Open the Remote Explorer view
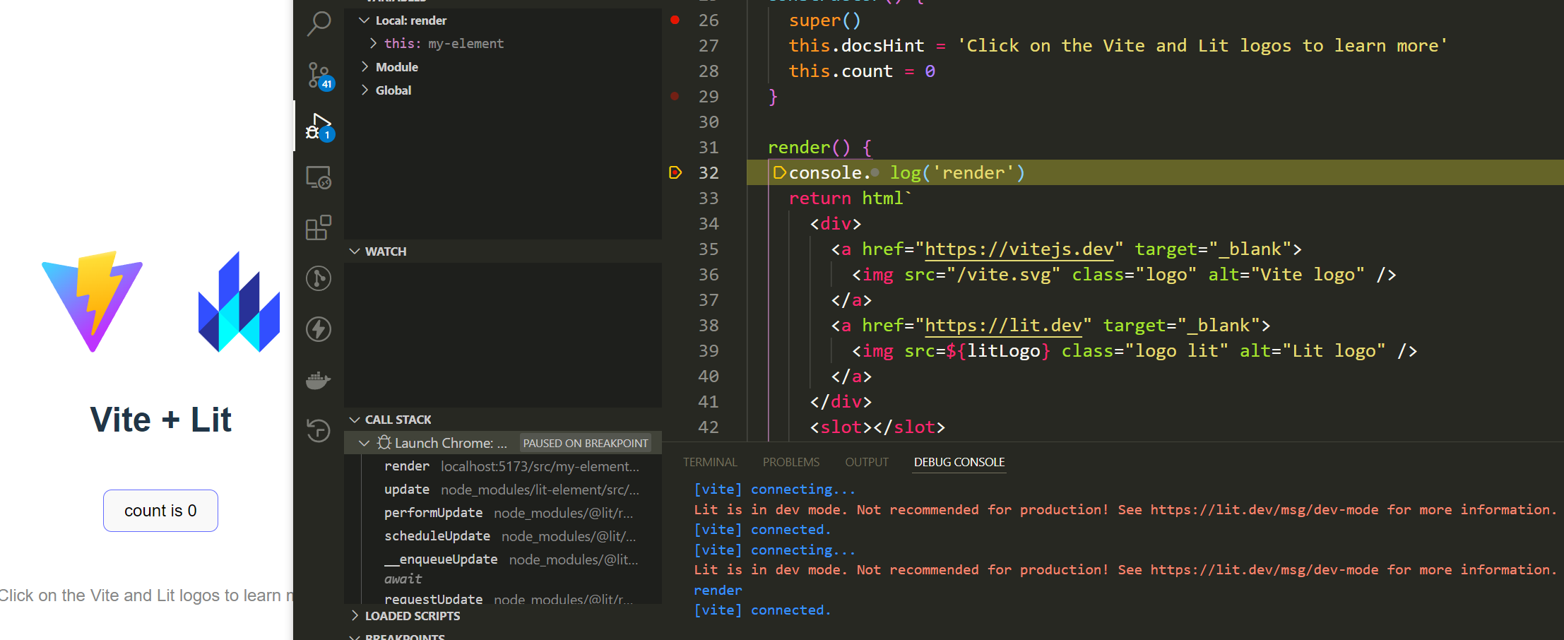The height and width of the screenshot is (640, 1564). pyautogui.click(x=319, y=177)
